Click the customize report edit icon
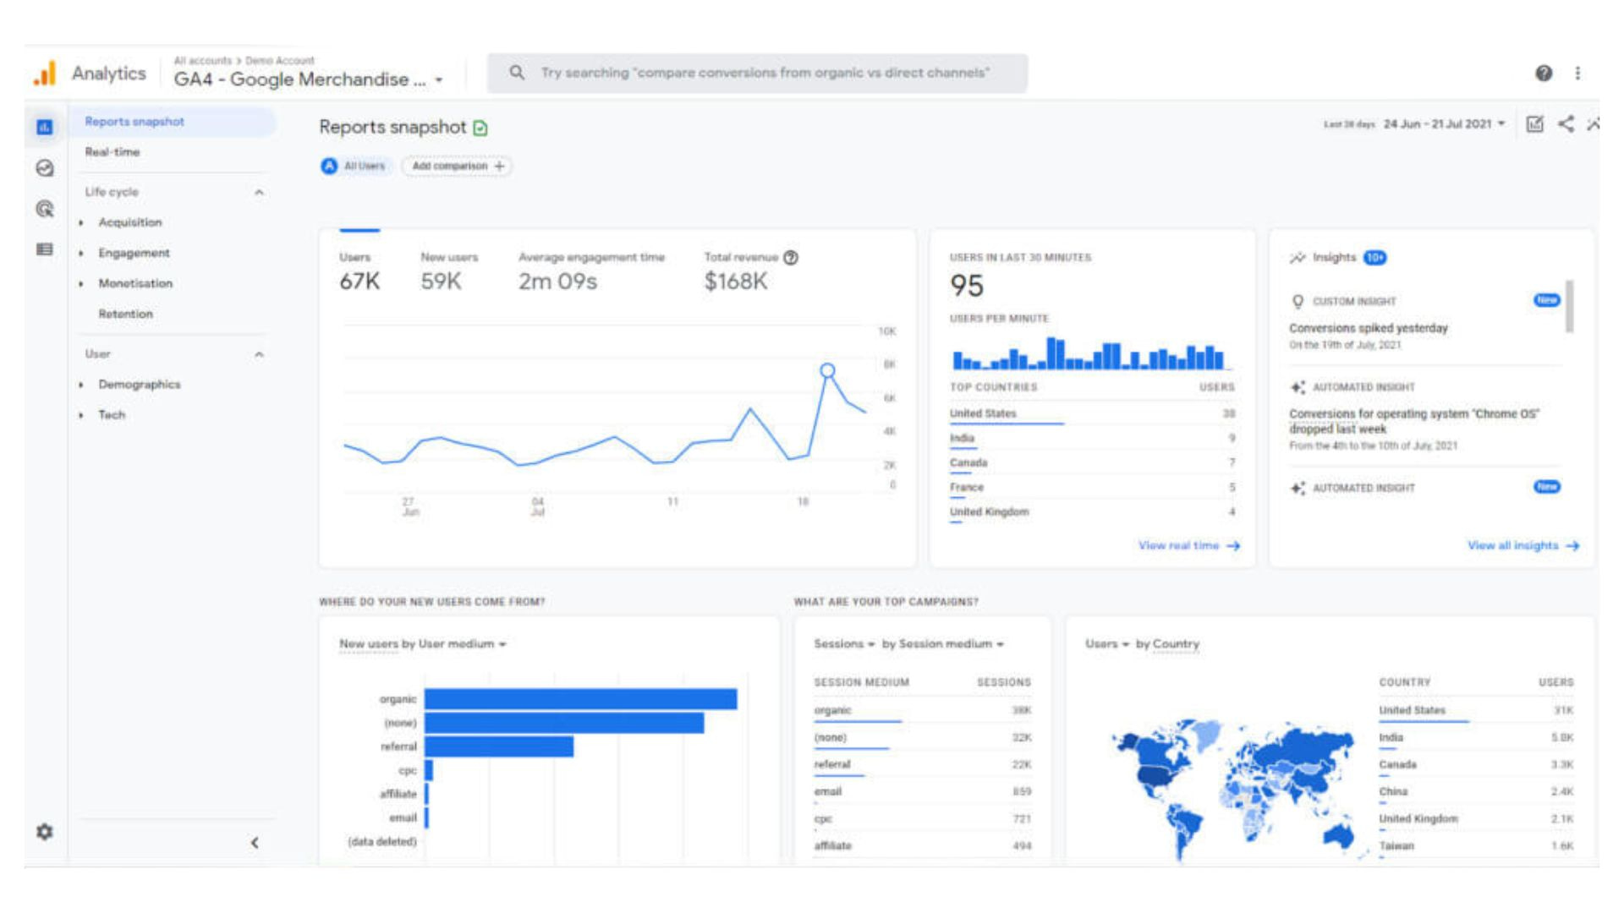This screenshot has height=913, width=1624. click(1535, 124)
